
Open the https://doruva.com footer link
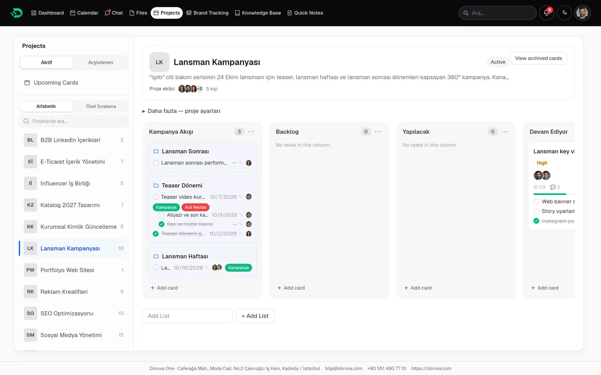(431, 368)
